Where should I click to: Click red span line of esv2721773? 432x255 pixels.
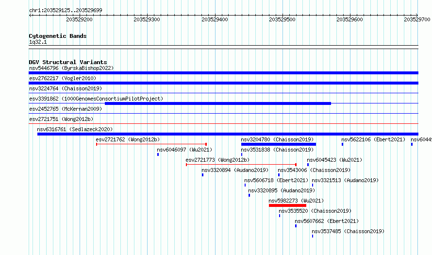click(x=241, y=165)
